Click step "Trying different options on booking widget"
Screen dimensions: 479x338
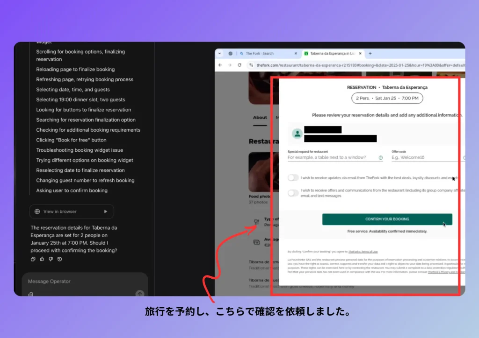(x=85, y=160)
